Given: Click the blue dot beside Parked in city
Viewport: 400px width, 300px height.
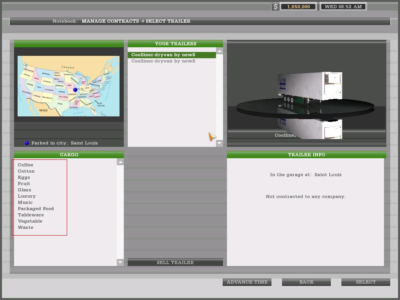Looking at the screenshot, I should pyautogui.click(x=27, y=143).
